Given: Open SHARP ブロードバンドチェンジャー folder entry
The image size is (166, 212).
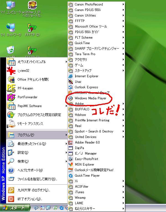Looking at the screenshot, I should click(x=96, y=49).
